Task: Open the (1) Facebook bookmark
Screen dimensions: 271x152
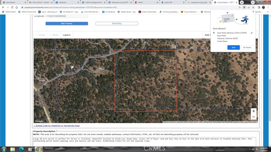Action: pos(109,12)
